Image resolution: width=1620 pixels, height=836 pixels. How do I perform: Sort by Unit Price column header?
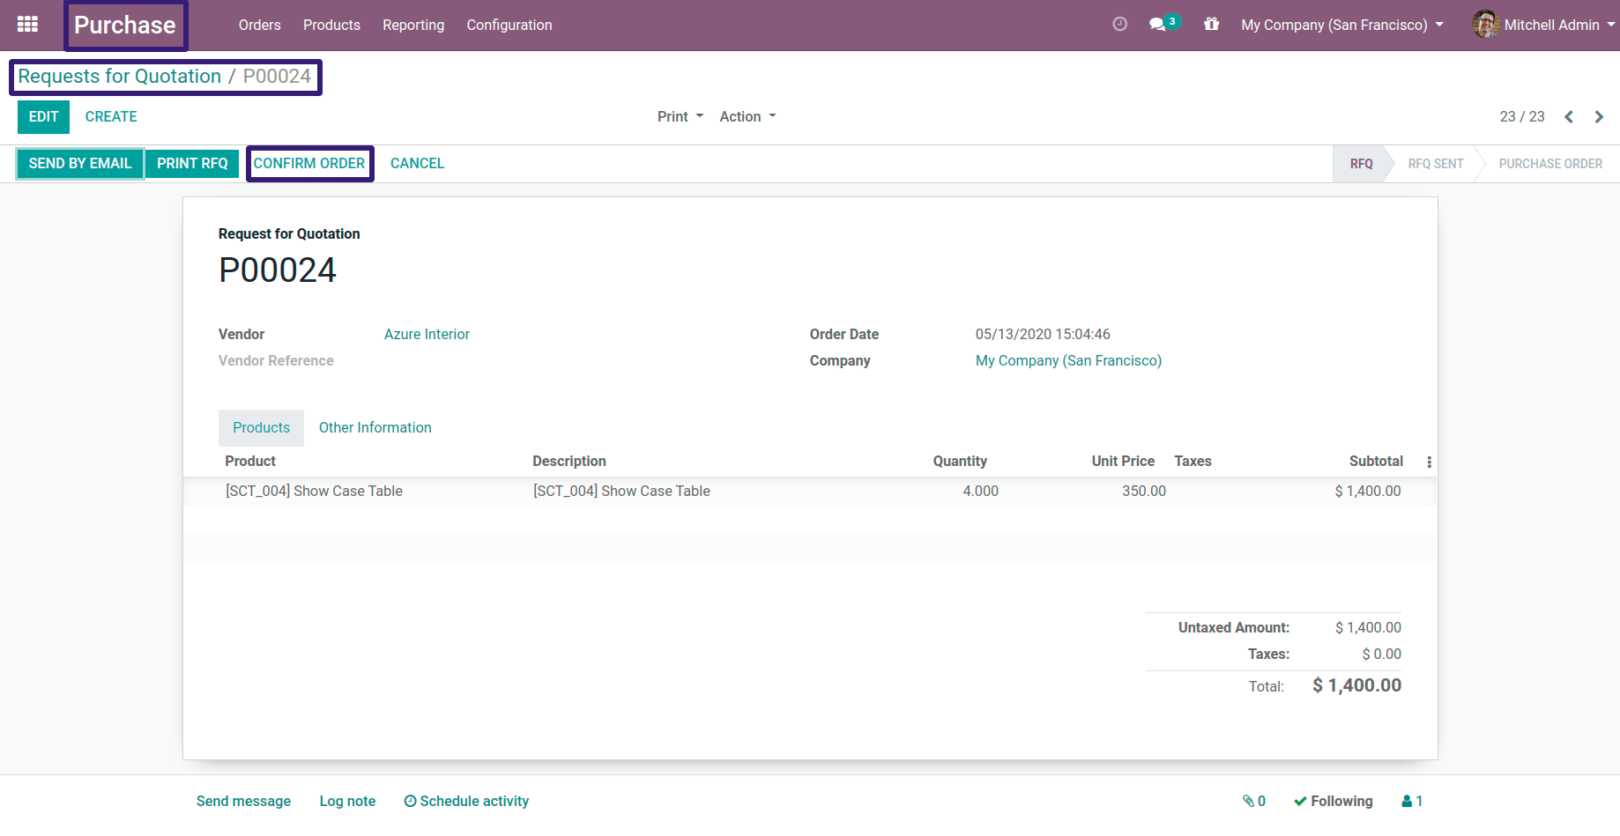(x=1123, y=461)
